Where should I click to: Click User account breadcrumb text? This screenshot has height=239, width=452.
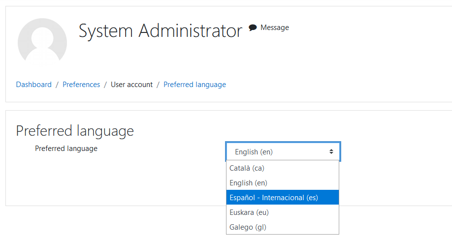pos(132,85)
